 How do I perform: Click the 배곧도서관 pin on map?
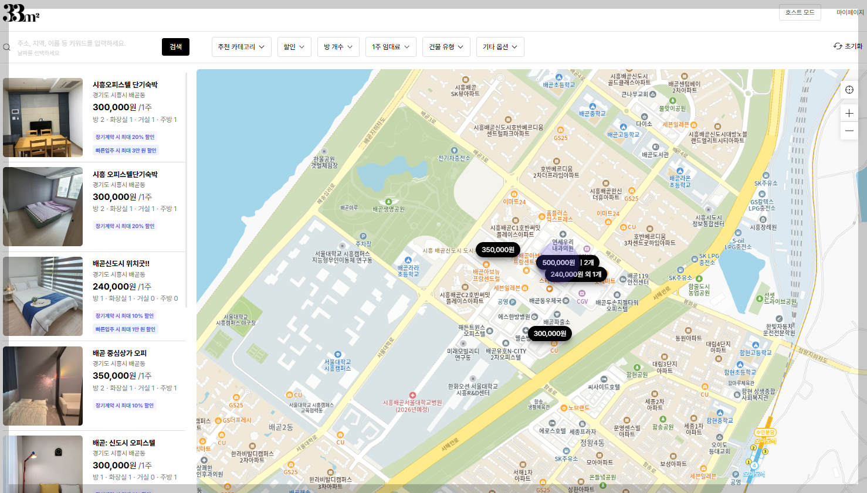(x=655, y=147)
